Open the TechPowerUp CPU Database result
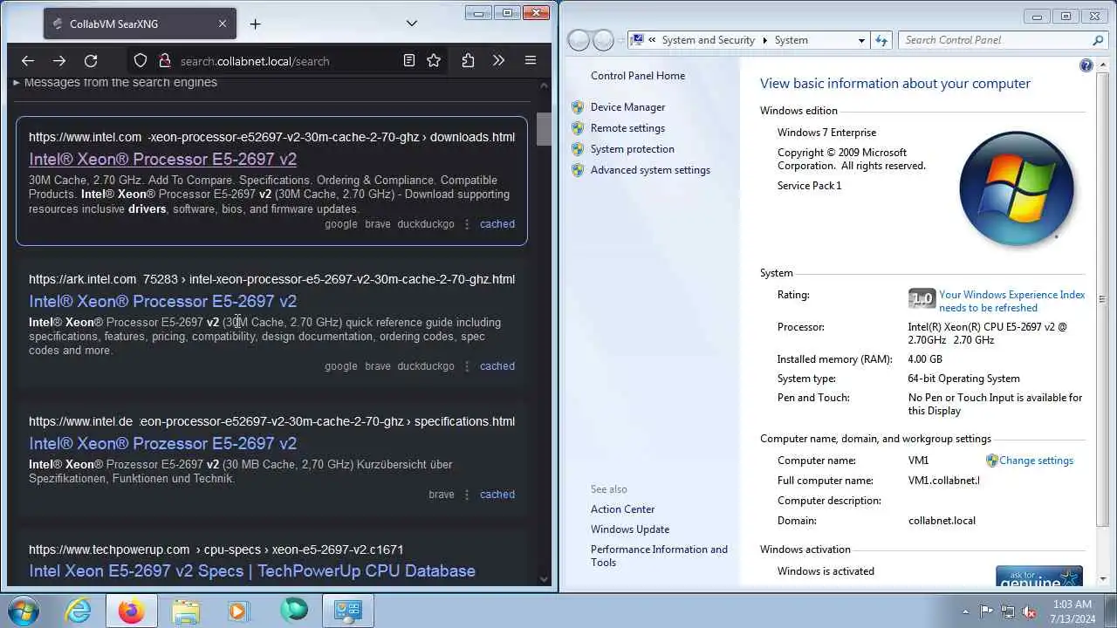Screen dimensions: 1117x628 tap(252, 570)
